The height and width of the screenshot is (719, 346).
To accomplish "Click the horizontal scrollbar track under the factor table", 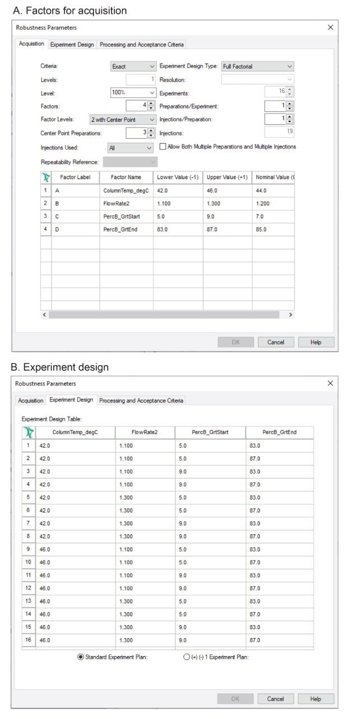I will point(168,315).
